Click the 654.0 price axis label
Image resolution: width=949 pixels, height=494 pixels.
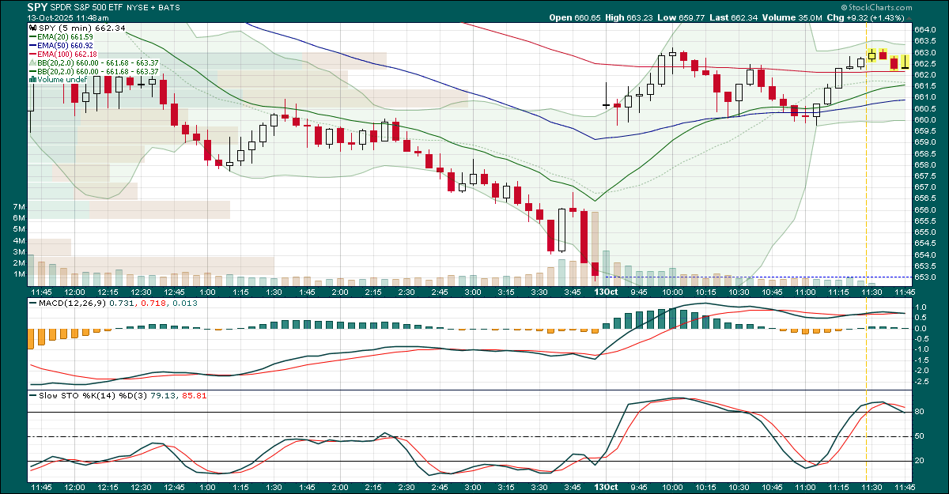click(x=924, y=255)
